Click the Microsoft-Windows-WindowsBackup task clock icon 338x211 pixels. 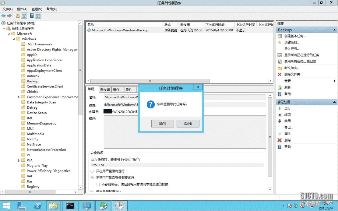tap(89, 30)
